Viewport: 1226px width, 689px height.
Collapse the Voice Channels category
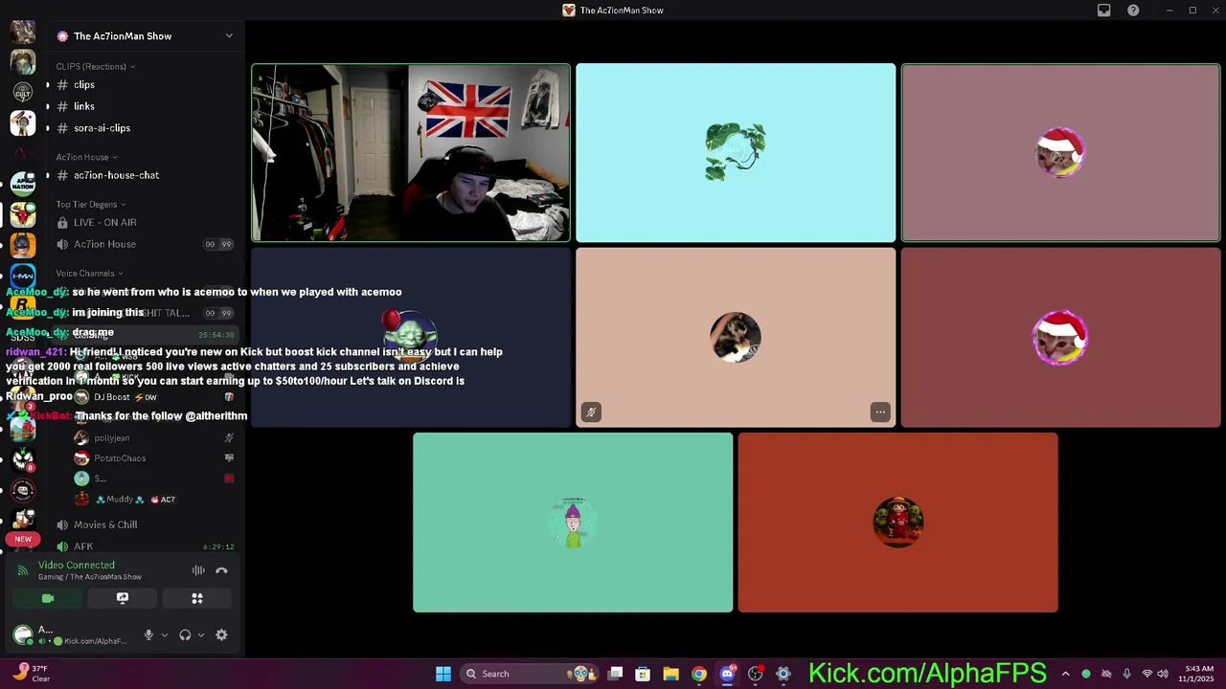tap(89, 273)
